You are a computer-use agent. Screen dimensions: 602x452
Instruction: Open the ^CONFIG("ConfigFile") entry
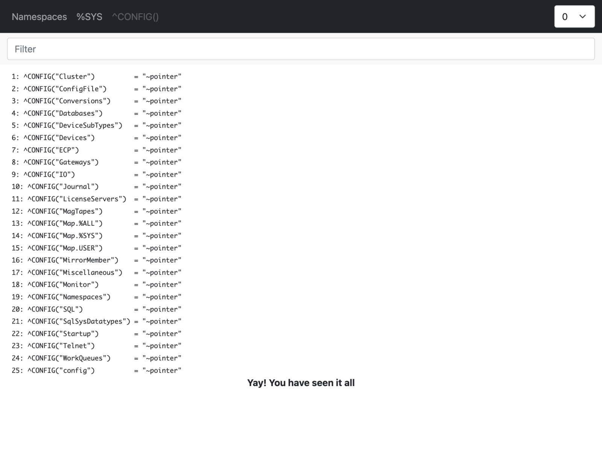(65, 89)
